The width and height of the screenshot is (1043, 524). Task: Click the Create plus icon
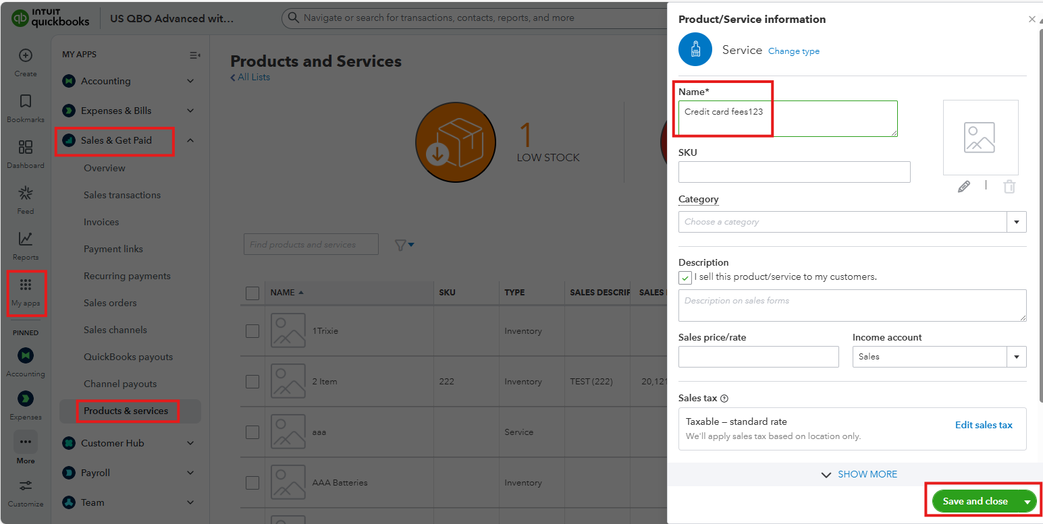pos(25,56)
